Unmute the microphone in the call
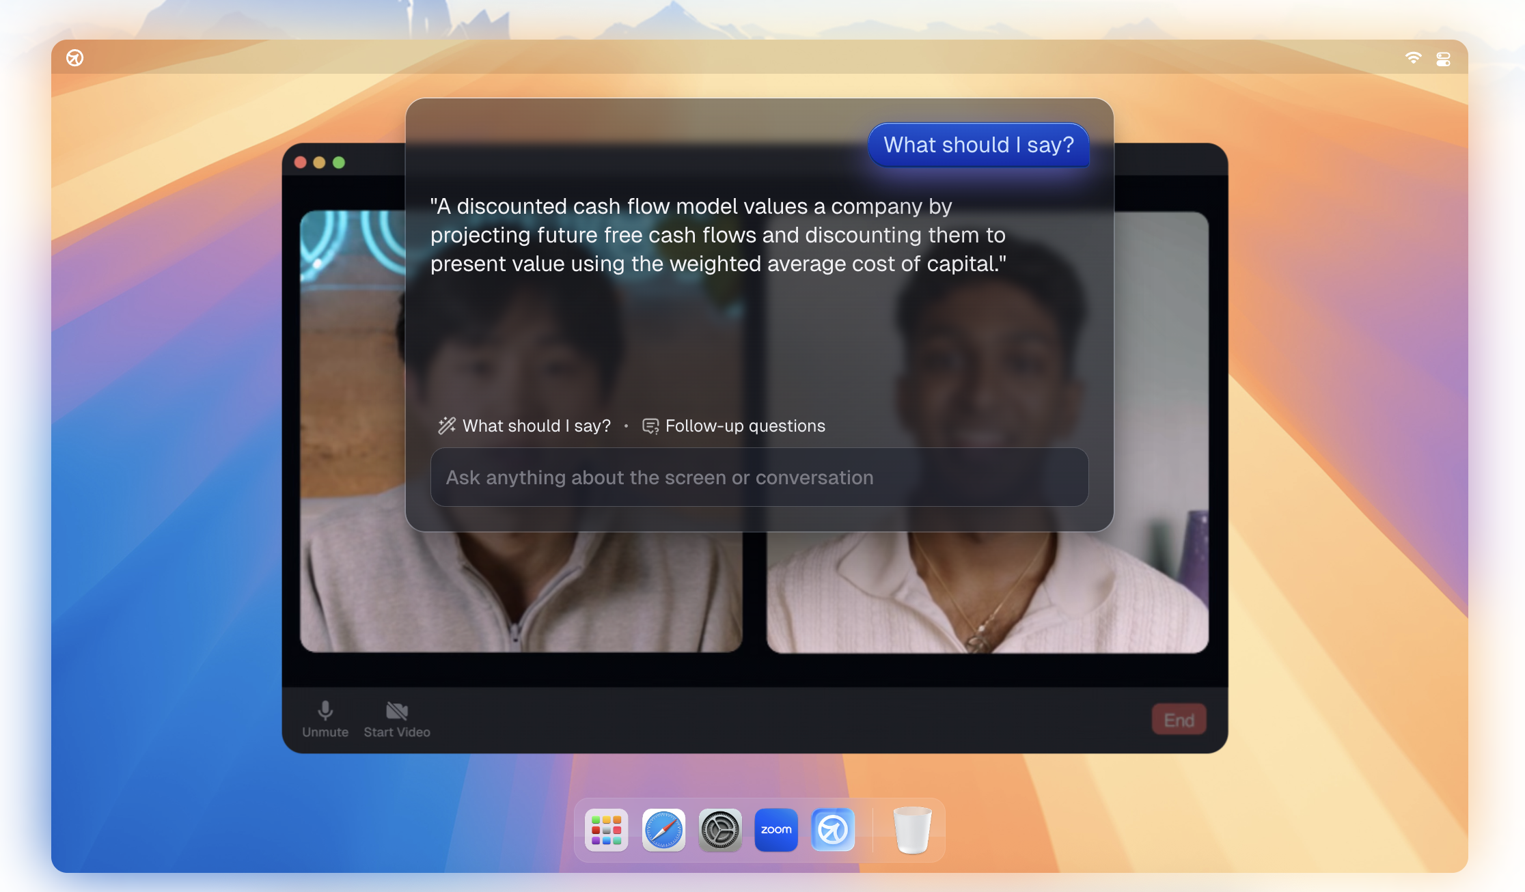Image resolution: width=1525 pixels, height=892 pixels. tap(325, 719)
